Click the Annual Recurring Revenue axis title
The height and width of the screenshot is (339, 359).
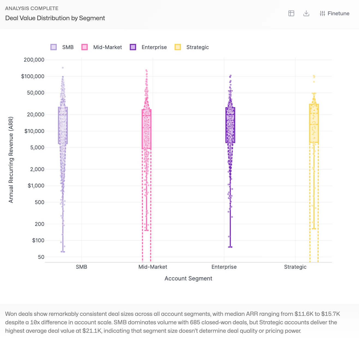(x=11, y=160)
